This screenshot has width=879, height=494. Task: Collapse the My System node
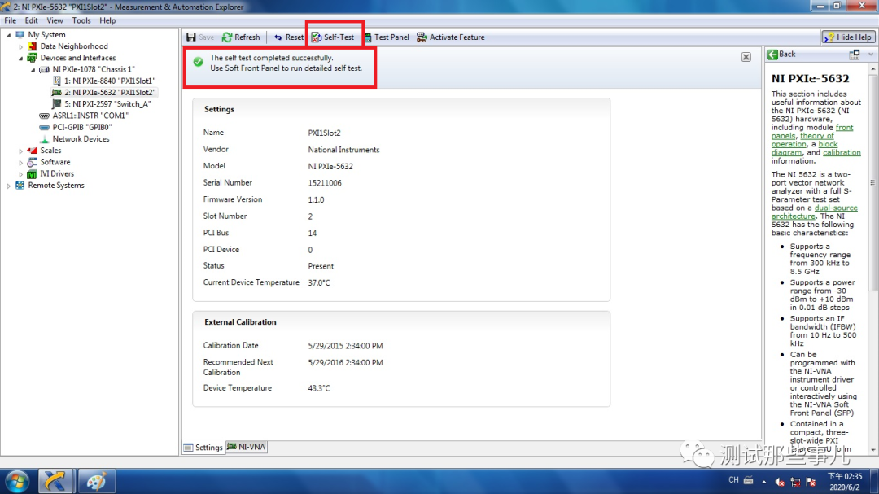[8, 35]
